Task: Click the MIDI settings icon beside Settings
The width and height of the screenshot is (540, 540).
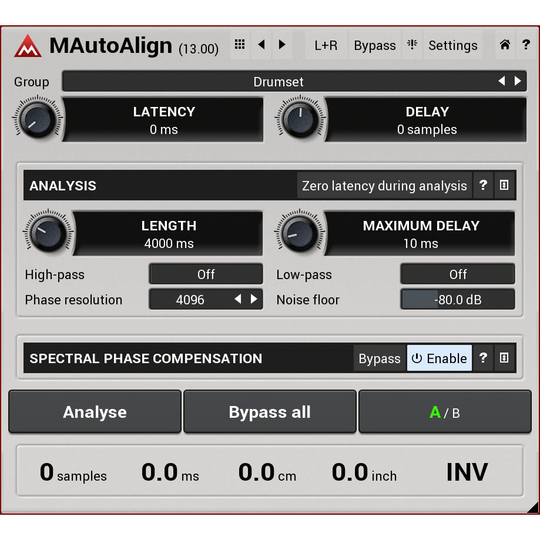Action: pyautogui.click(x=412, y=45)
